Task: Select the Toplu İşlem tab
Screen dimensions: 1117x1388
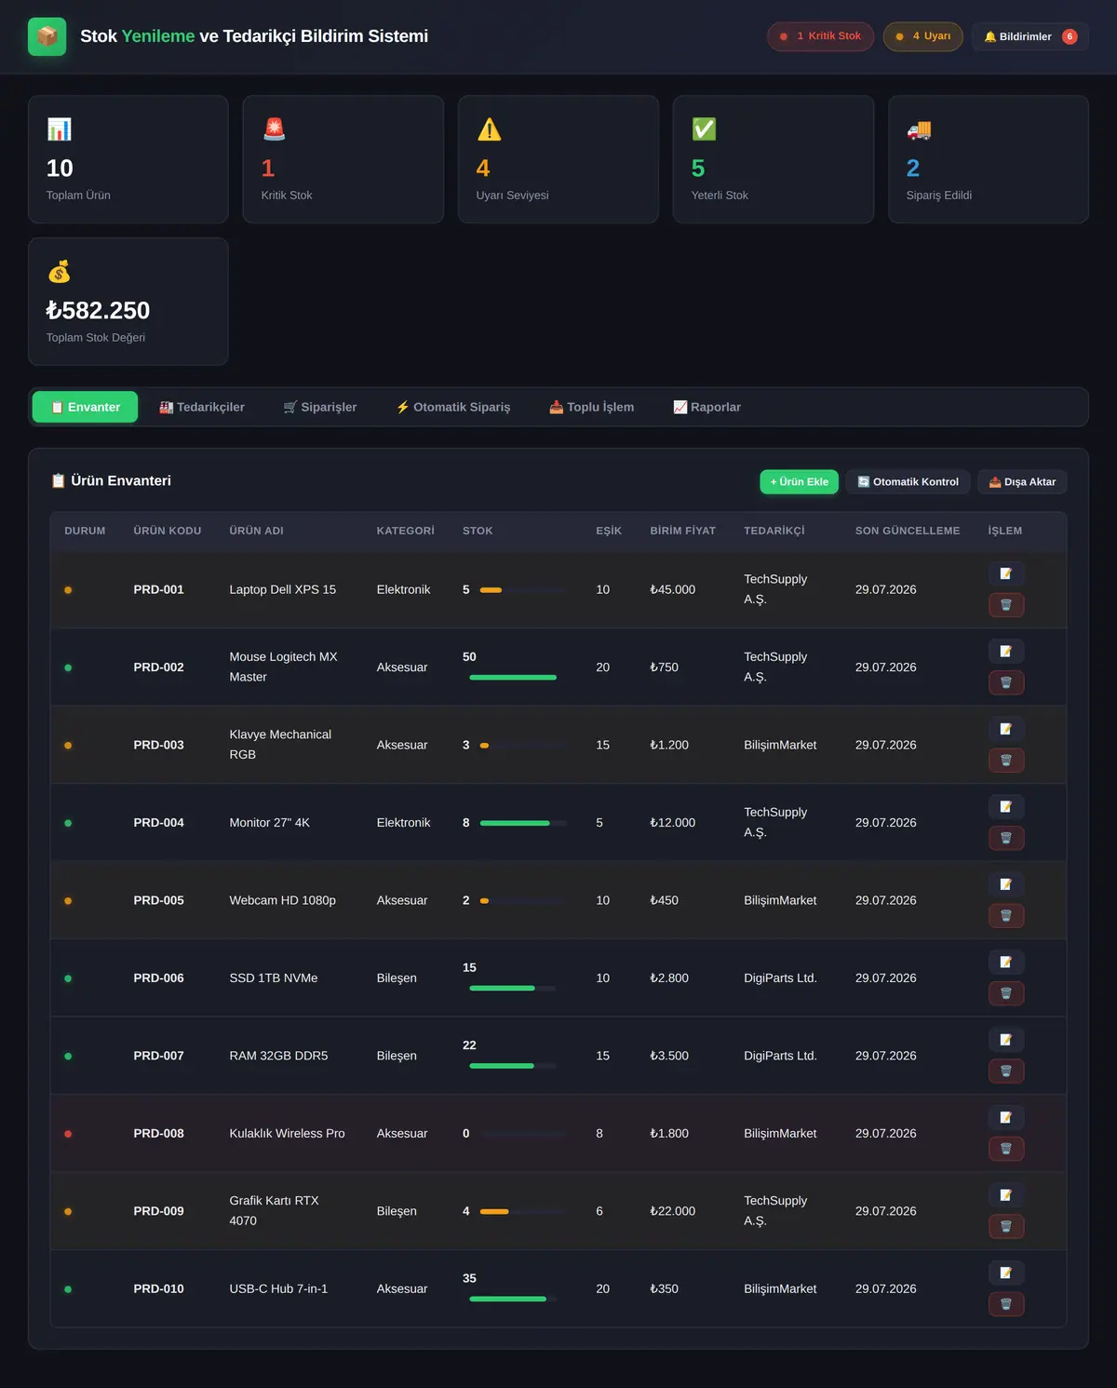Action: 592,407
